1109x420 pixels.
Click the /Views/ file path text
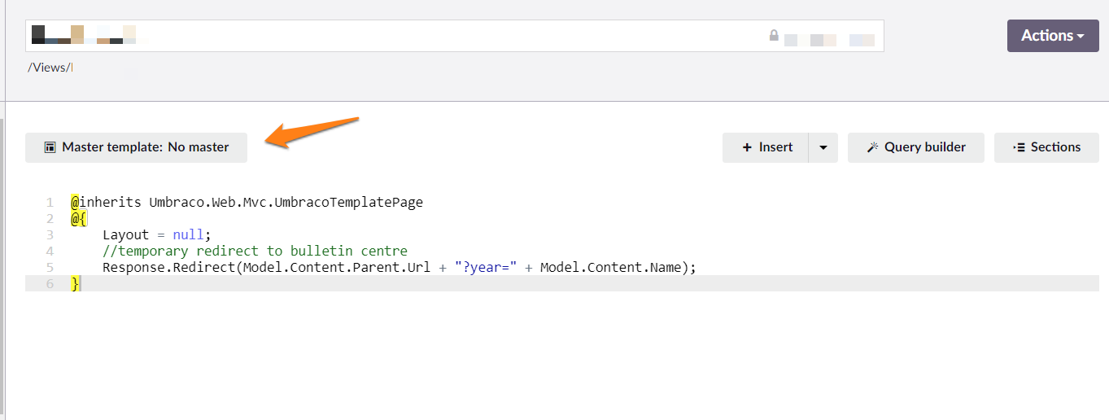pos(49,68)
